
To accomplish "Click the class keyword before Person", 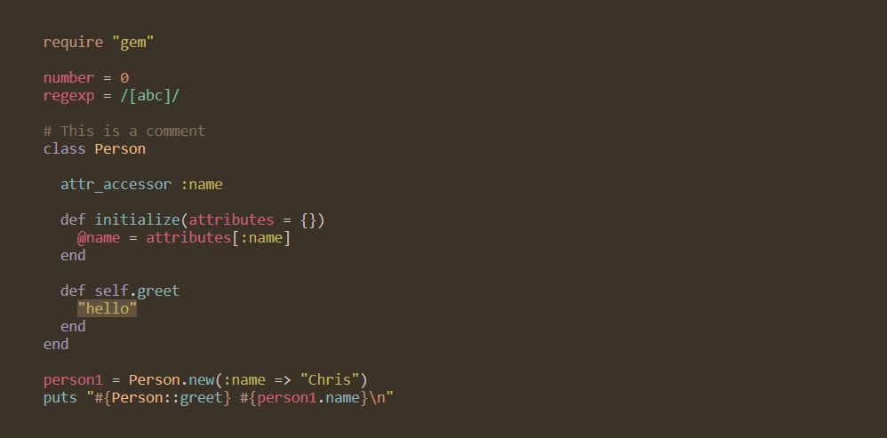I will [x=65, y=148].
